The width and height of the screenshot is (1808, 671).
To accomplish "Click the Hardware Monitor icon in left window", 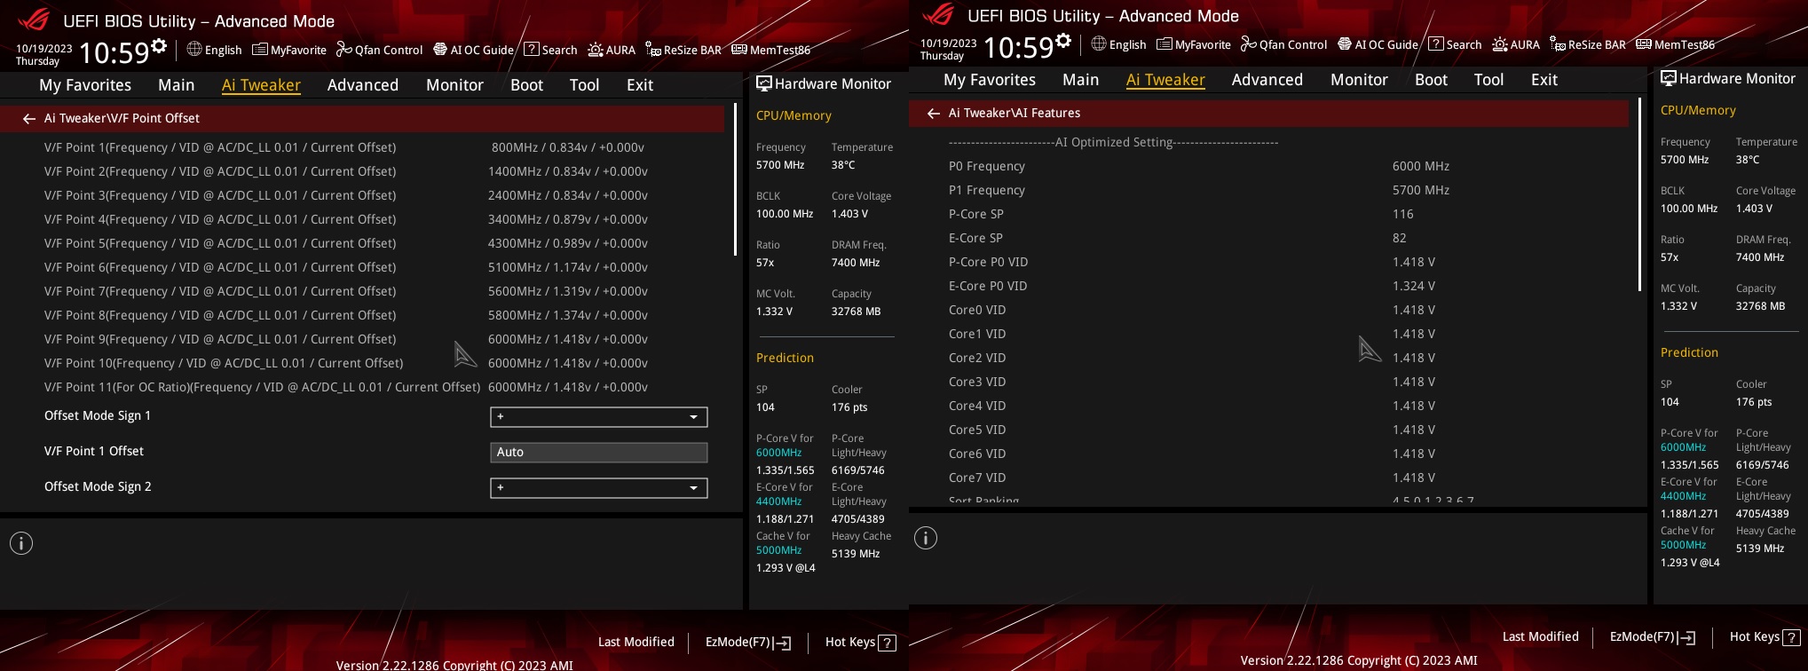I will click(763, 83).
